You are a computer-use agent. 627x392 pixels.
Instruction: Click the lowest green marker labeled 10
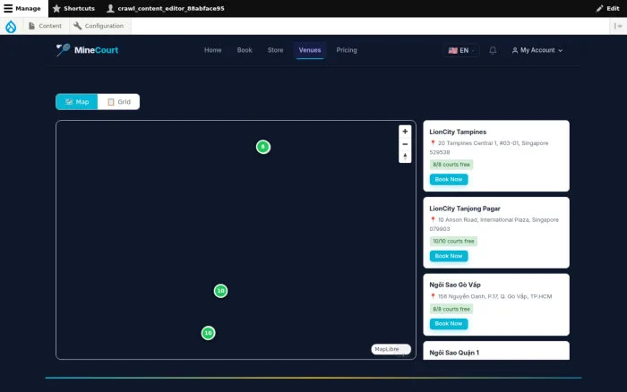(x=208, y=333)
